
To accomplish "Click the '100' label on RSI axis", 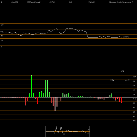I will [x=2, y=25].
